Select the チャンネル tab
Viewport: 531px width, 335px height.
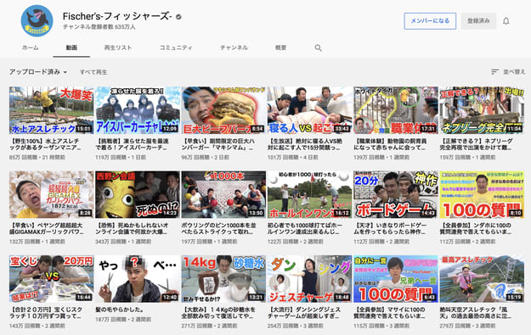click(x=234, y=47)
